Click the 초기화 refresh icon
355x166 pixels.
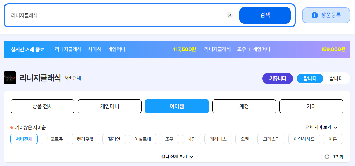327,157
